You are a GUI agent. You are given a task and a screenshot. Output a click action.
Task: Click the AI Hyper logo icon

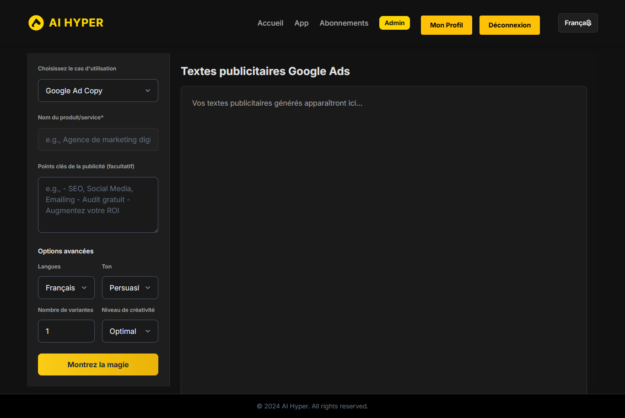click(36, 23)
